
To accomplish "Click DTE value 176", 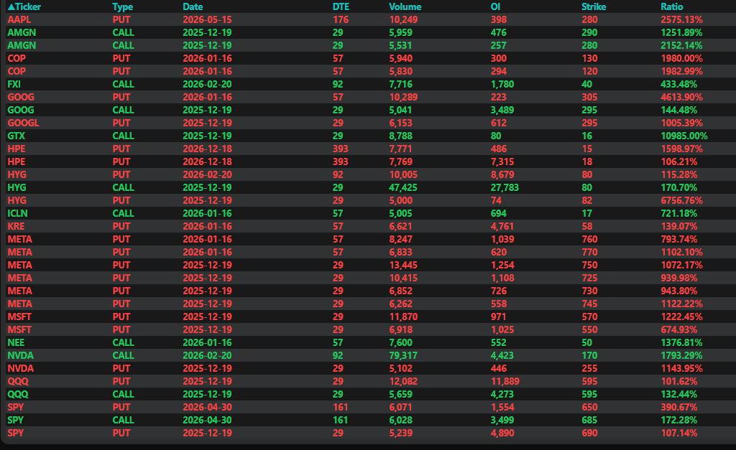I will coord(340,19).
